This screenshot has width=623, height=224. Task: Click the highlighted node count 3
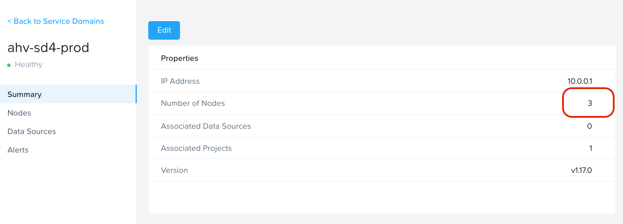589,103
